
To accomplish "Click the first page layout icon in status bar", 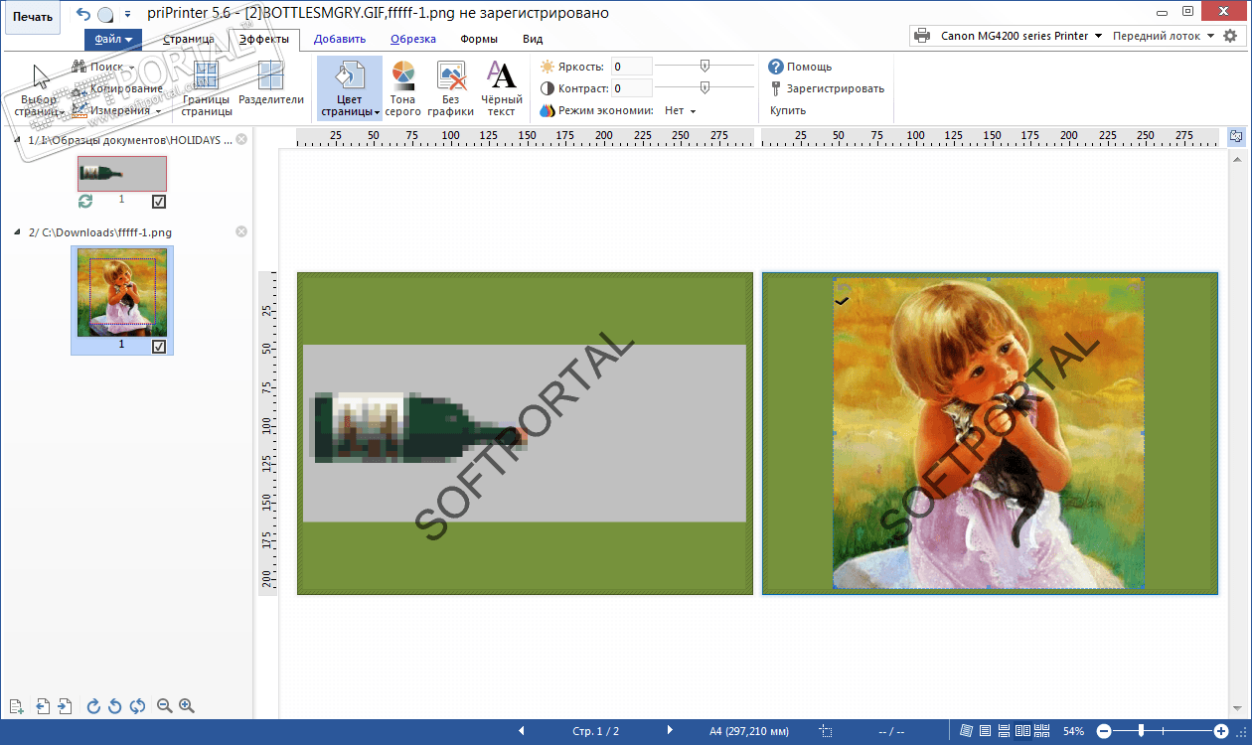I will tap(967, 731).
